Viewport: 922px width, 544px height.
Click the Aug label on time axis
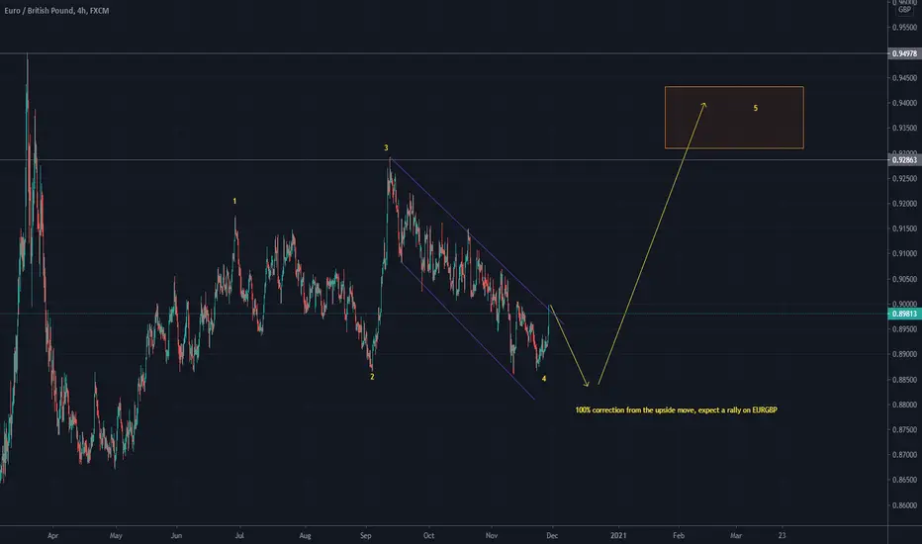305,536
